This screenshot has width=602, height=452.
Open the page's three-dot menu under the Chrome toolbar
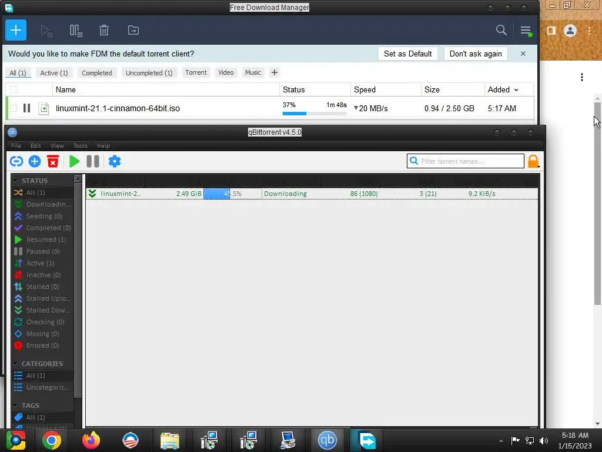[x=582, y=77]
